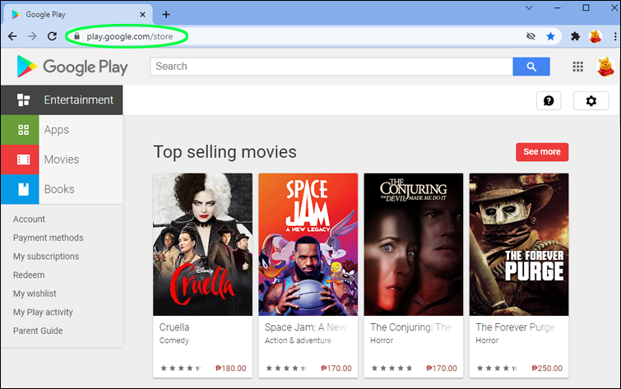This screenshot has width=621, height=389.
Task: Click the green Apps icon tile
Action: click(20, 130)
